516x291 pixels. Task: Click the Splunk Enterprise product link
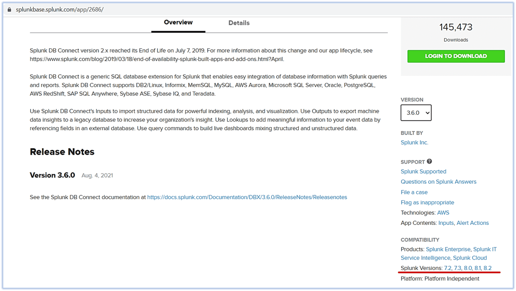point(448,249)
